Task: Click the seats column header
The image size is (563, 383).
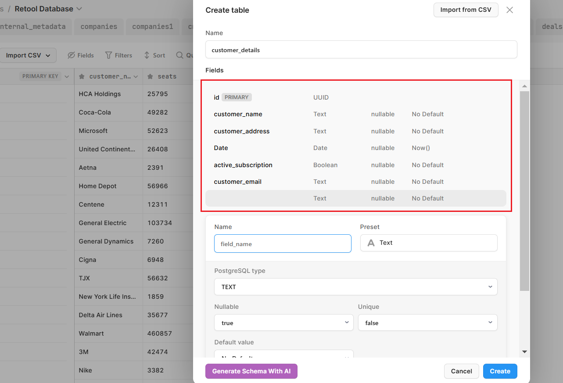Action: click(167, 76)
